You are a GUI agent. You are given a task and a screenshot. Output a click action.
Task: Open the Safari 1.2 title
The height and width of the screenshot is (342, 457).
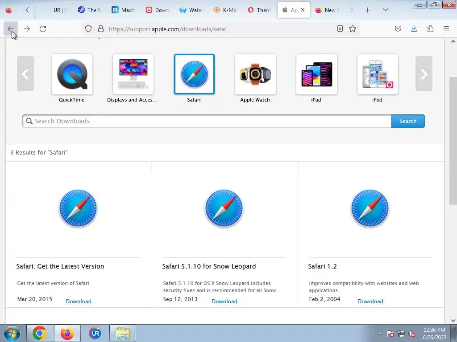tap(322, 266)
